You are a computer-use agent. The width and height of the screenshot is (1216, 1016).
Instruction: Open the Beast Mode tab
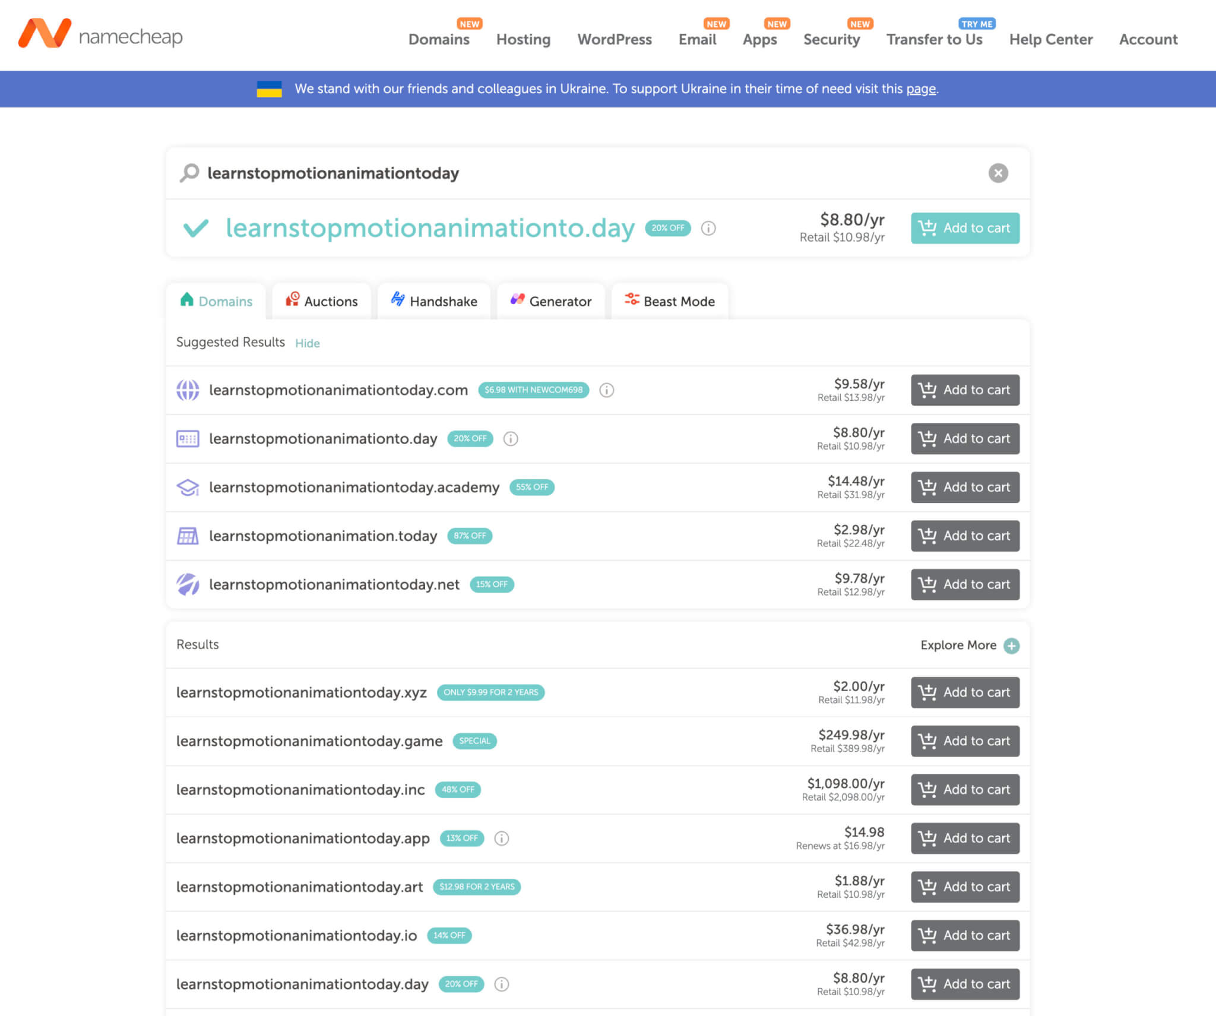(669, 301)
